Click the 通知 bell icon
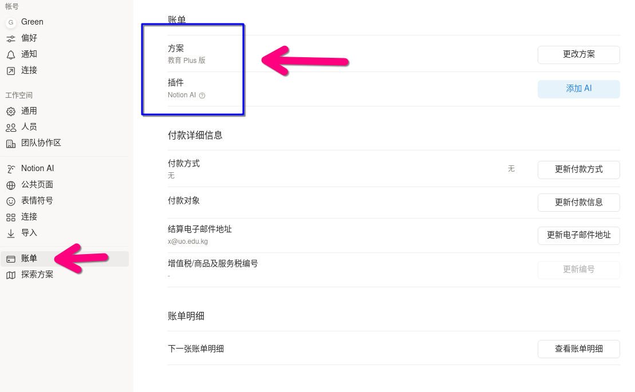This screenshot has height=392, width=635. pyautogui.click(x=11, y=54)
